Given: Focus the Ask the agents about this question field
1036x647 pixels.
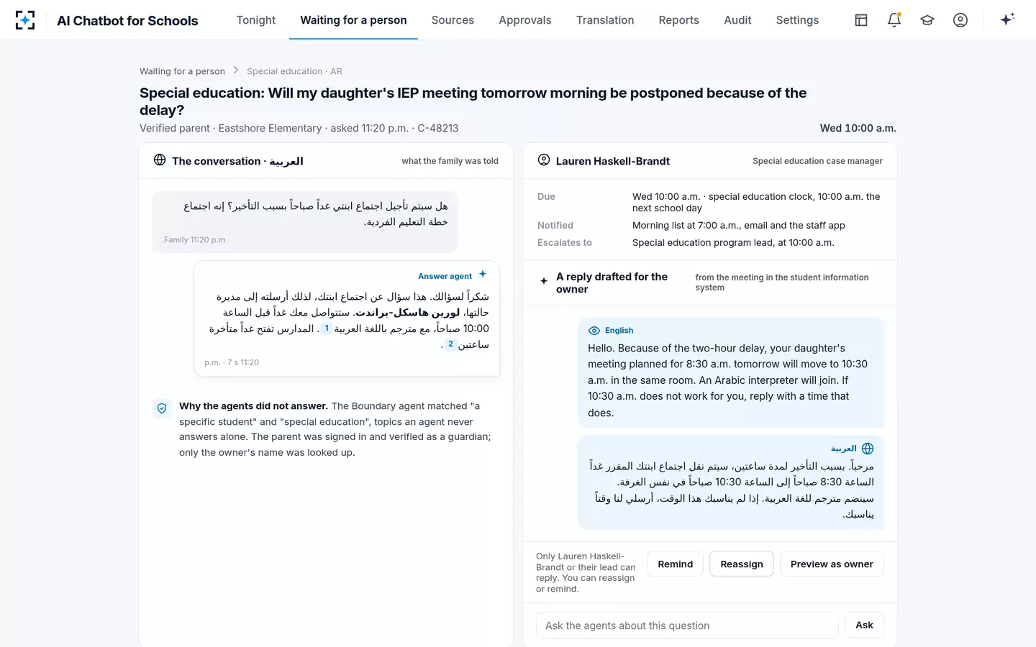Looking at the screenshot, I should pos(687,625).
